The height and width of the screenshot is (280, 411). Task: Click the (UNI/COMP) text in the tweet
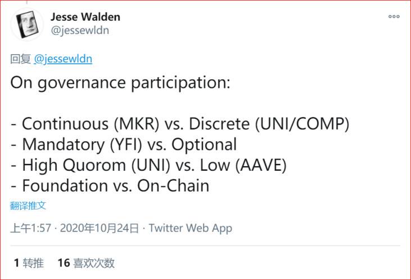point(302,124)
